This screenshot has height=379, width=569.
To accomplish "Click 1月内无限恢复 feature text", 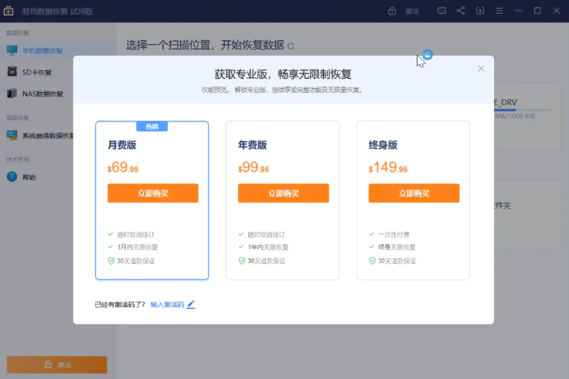I will (138, 248).
